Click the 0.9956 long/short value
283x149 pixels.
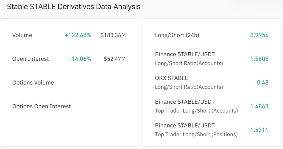[x=259, y=35]
